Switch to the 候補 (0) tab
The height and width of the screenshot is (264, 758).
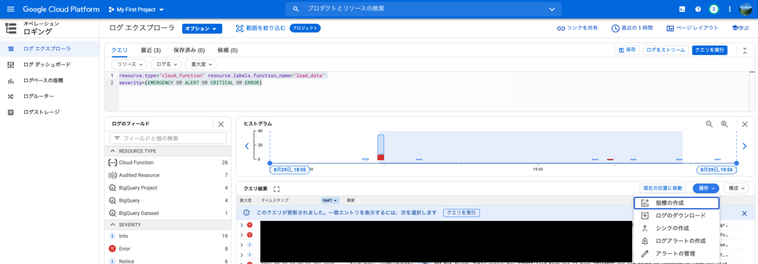coord(227,50)
